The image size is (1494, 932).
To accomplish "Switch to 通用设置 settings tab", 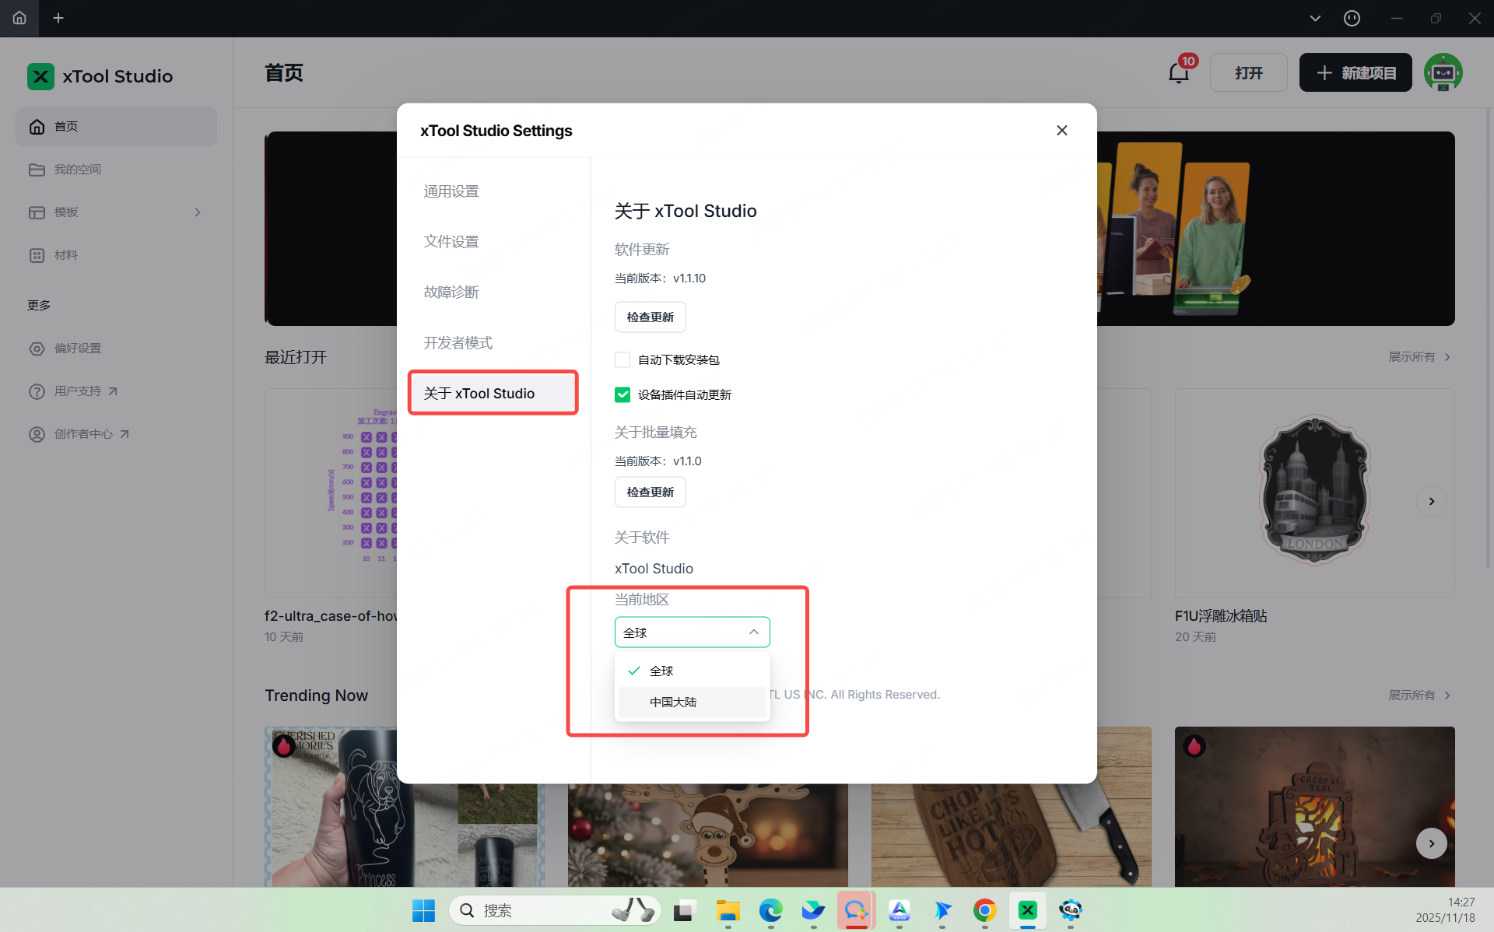I will [x=451, y=191].
